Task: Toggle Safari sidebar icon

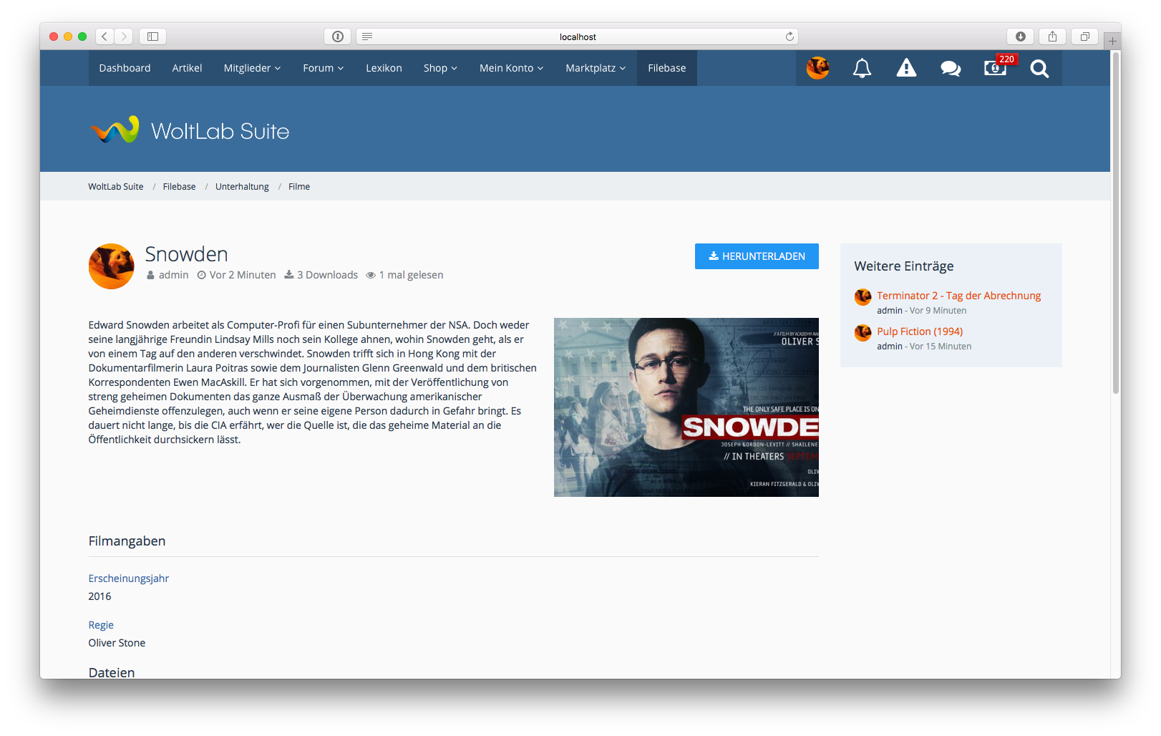Action: tap(152, 37)
